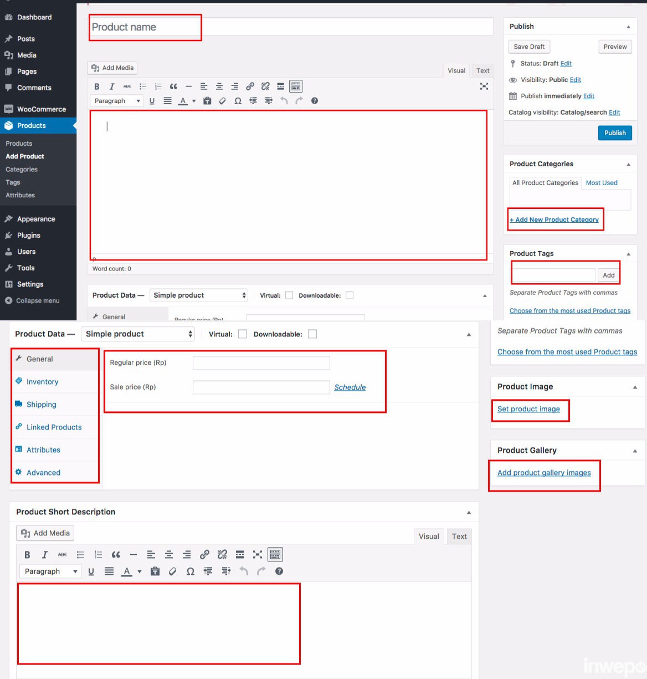Tick Virtual in the lower Product Data panel

243,334
